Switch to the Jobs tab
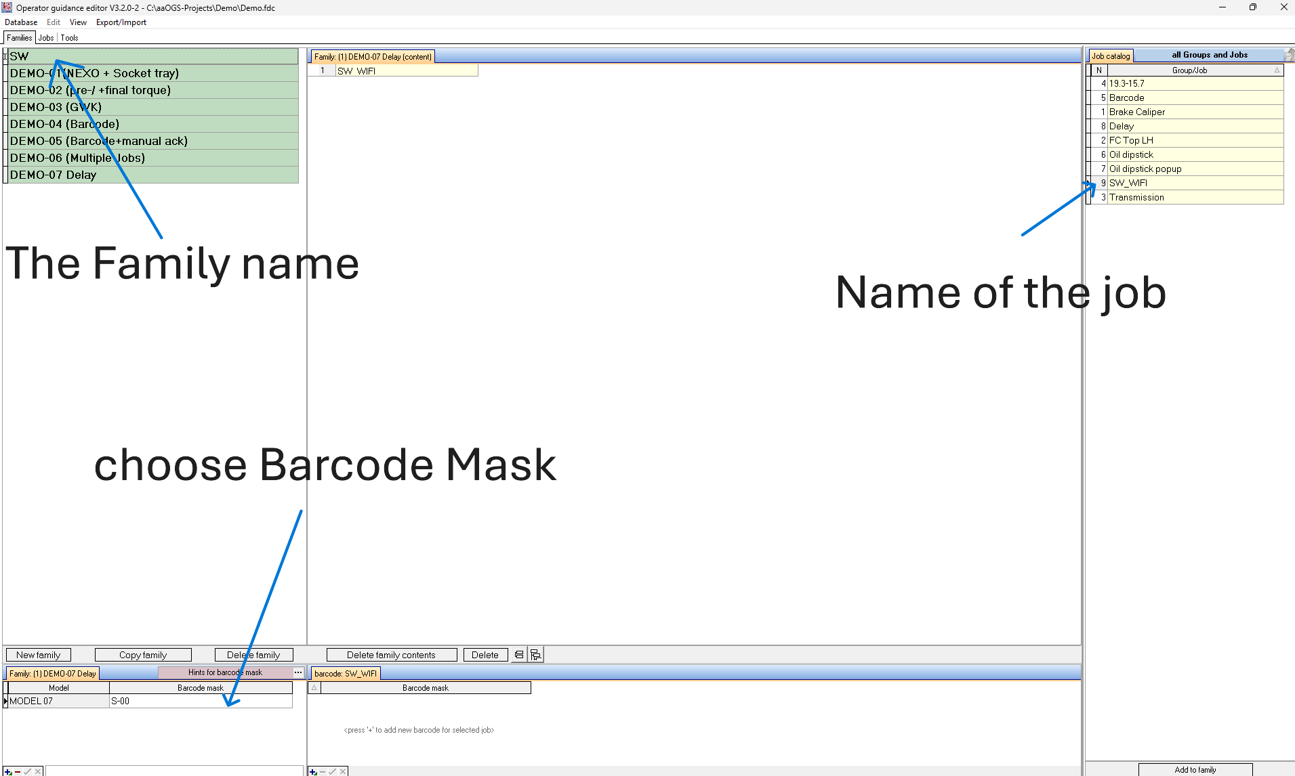The width and height of the screenshot is (1295, 776). tap(46, 38)
